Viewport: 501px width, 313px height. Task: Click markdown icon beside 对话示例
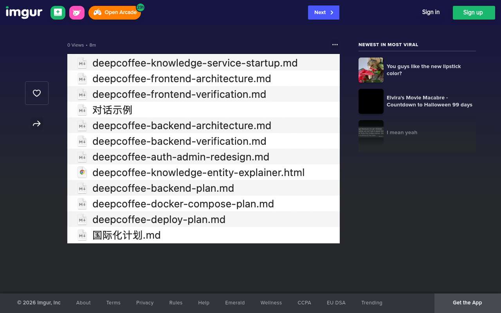click(x=82, y=110)
